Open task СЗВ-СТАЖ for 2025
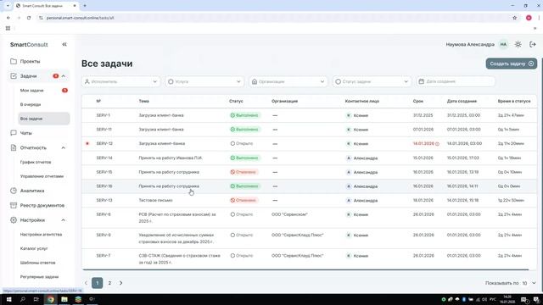This screenshot has height=305, width=543. [x=179, y=258]
